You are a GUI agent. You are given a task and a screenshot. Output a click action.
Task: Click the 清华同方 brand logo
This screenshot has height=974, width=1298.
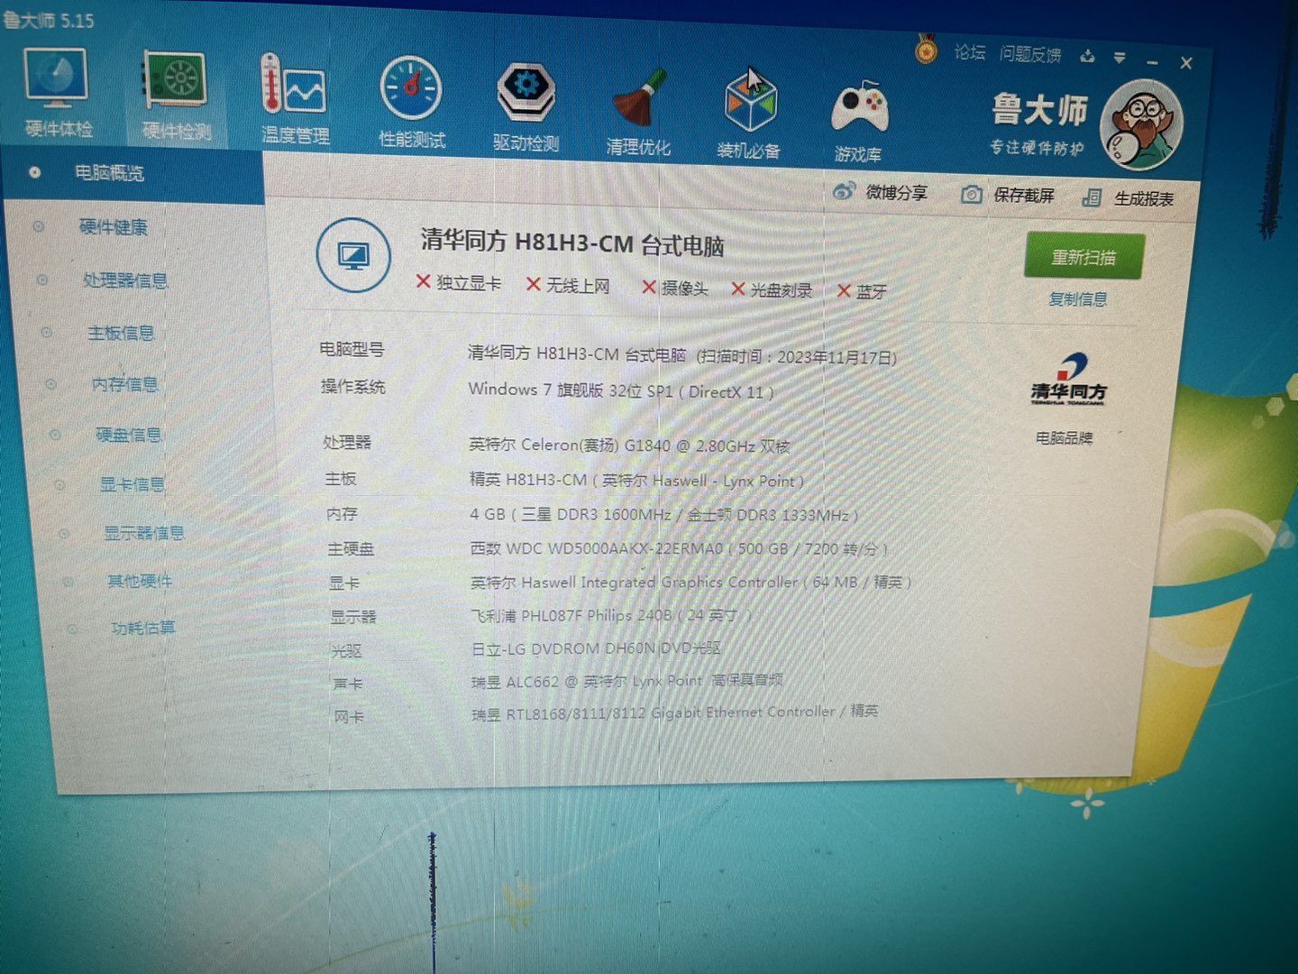pyautogui.click(x=1068, y=380)
